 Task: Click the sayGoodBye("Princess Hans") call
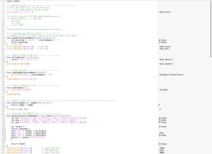point(21,79)
